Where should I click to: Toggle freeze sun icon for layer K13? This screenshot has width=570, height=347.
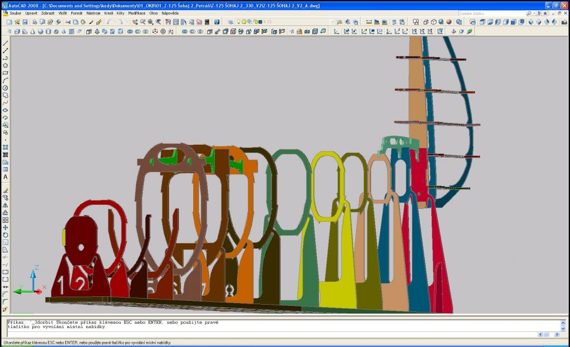[x=244, y=22]
